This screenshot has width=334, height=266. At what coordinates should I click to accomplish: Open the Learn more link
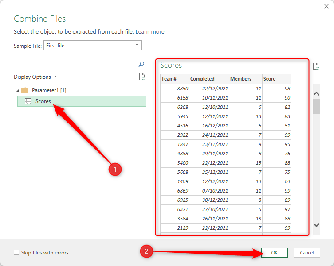click(150, 32)
